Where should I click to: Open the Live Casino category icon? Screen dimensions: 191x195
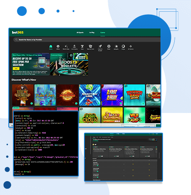(x=74, y=47)
